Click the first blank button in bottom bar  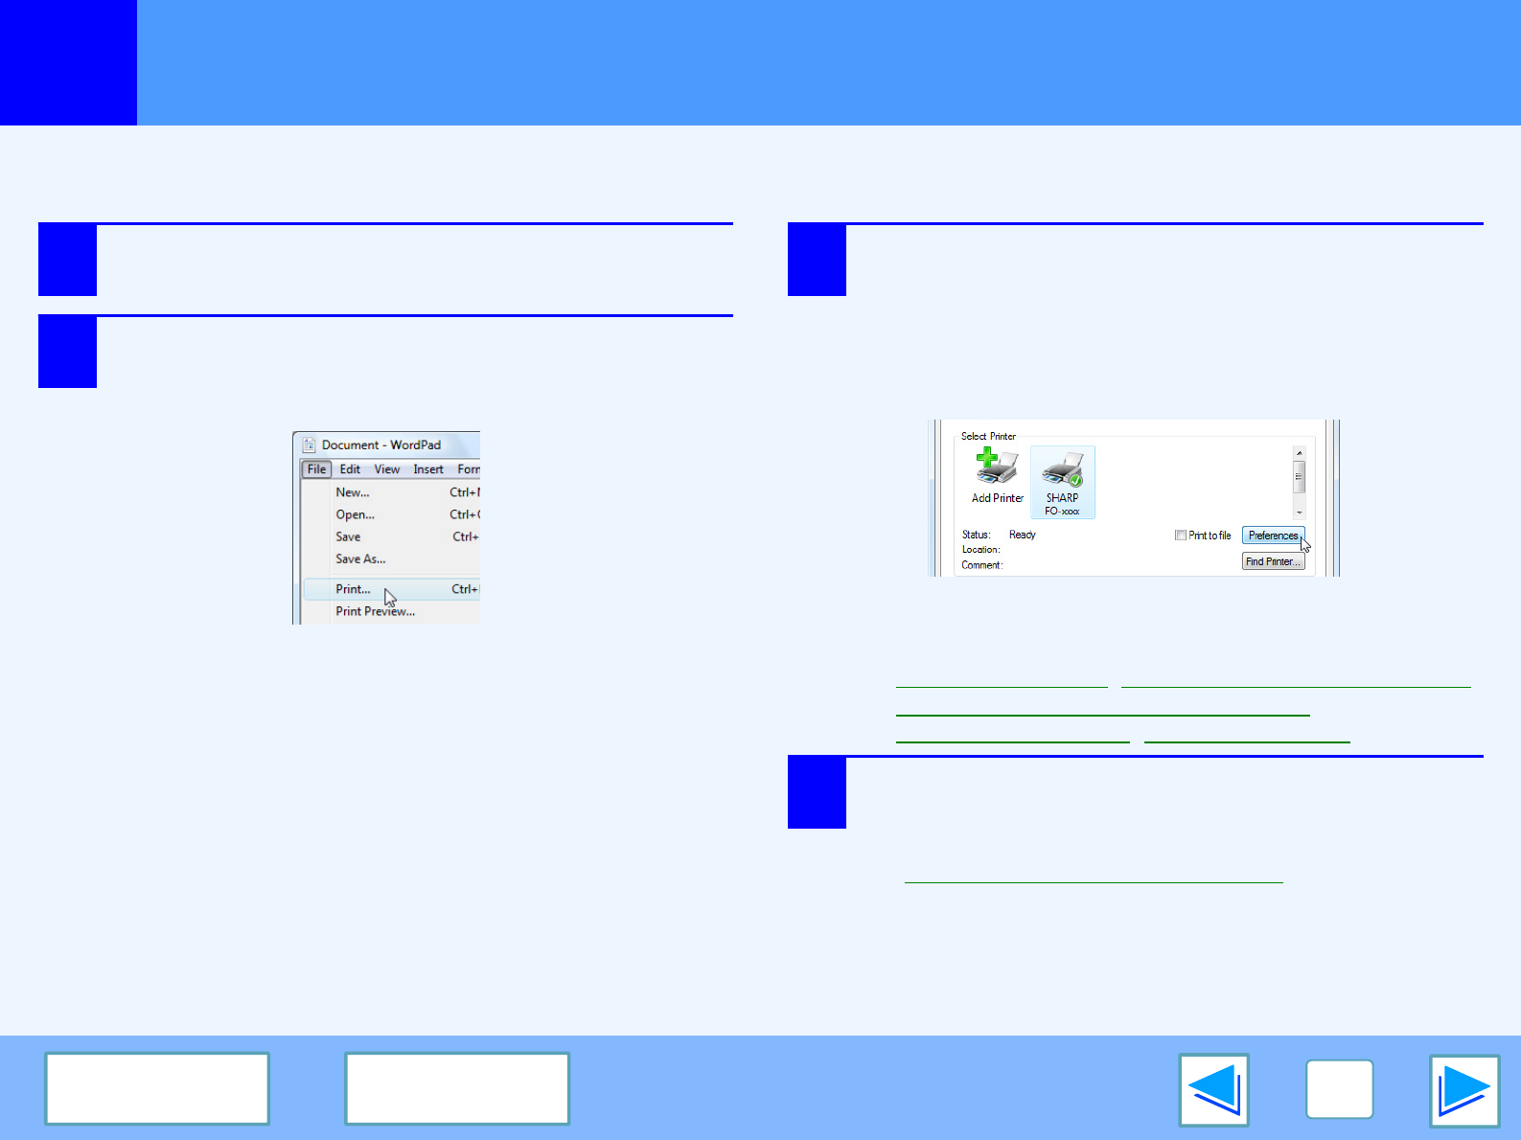pyautogui.click(x=157, y=1088)
